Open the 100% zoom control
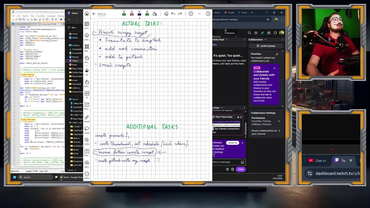Screen dimensions: 370x208 tap(87, 141)
